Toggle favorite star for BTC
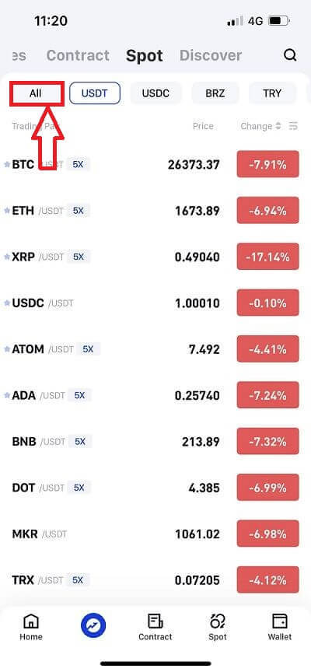Image resolution: width=311 pixels, height=672 pixels. (x=7, y=165)
